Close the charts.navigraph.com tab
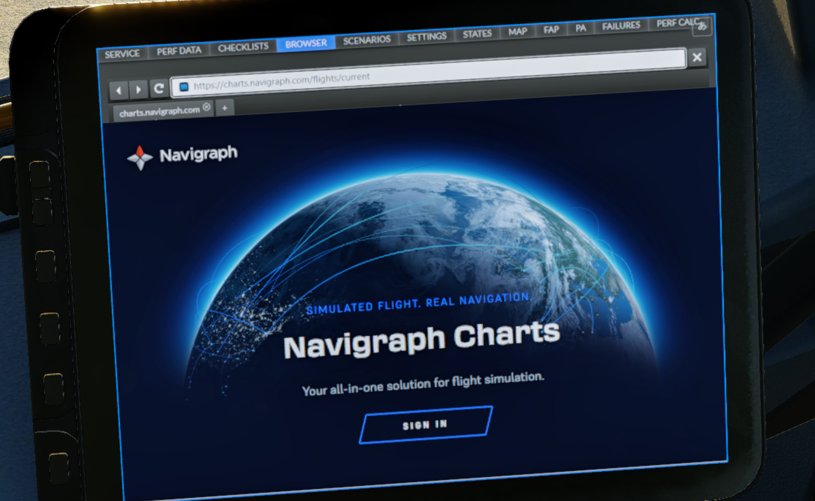This screenshot has height=501, width=815. (x=206, y=107)
